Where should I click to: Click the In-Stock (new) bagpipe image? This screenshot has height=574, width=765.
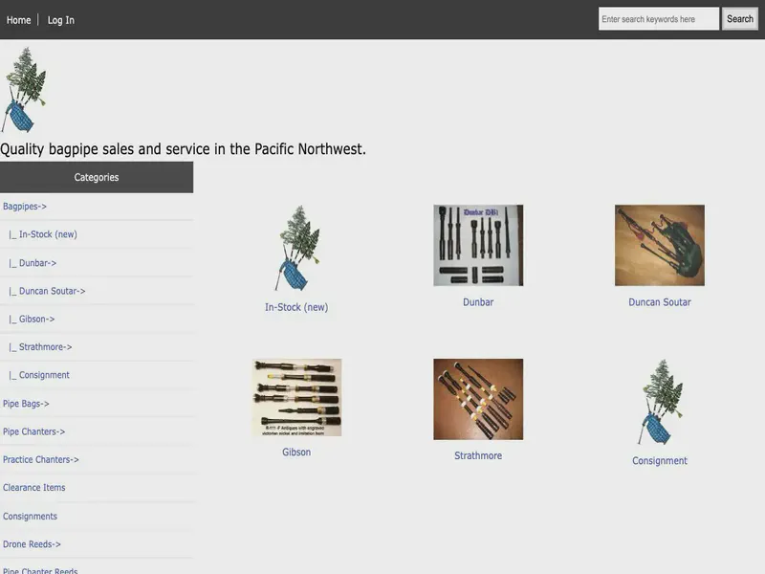coord(296,248)
